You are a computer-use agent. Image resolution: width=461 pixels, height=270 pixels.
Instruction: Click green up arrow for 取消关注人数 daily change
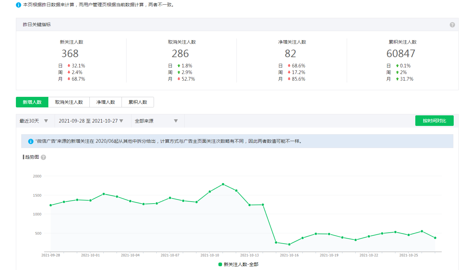[179, 66]
